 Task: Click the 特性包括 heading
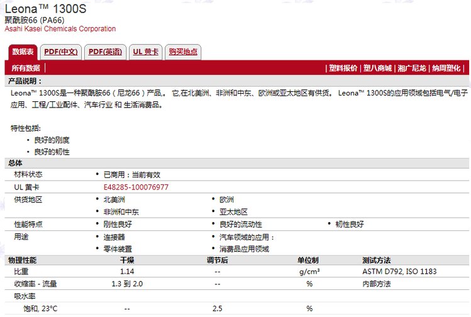click(x=26, y=128)
